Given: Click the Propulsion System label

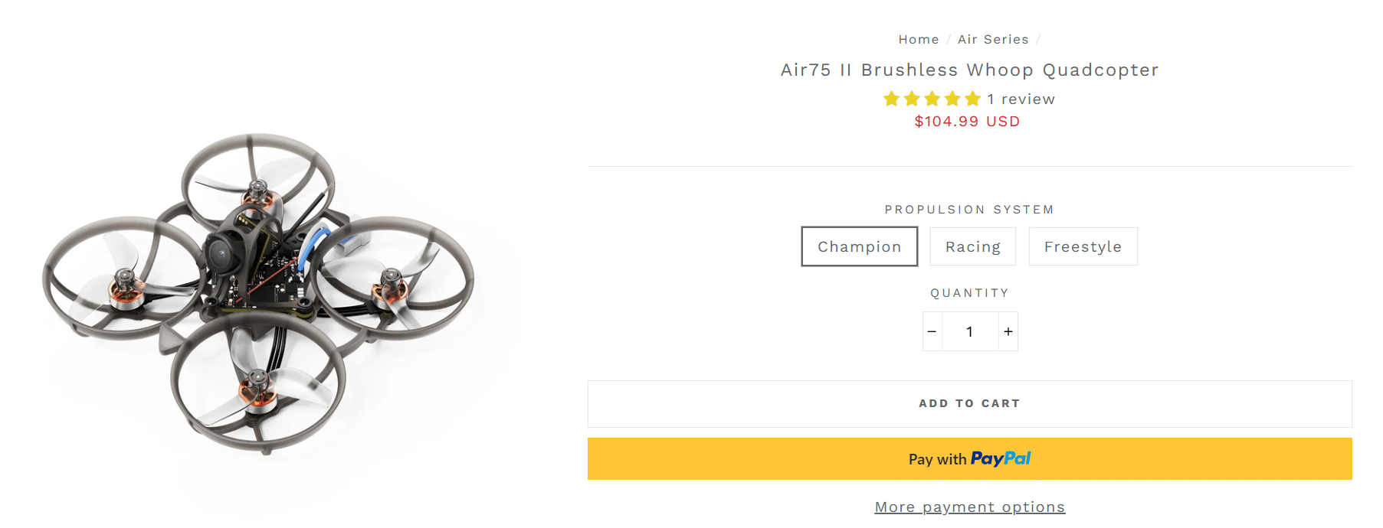Looking at the screenshot, I should pyautogui.click(x=969, y=210).
